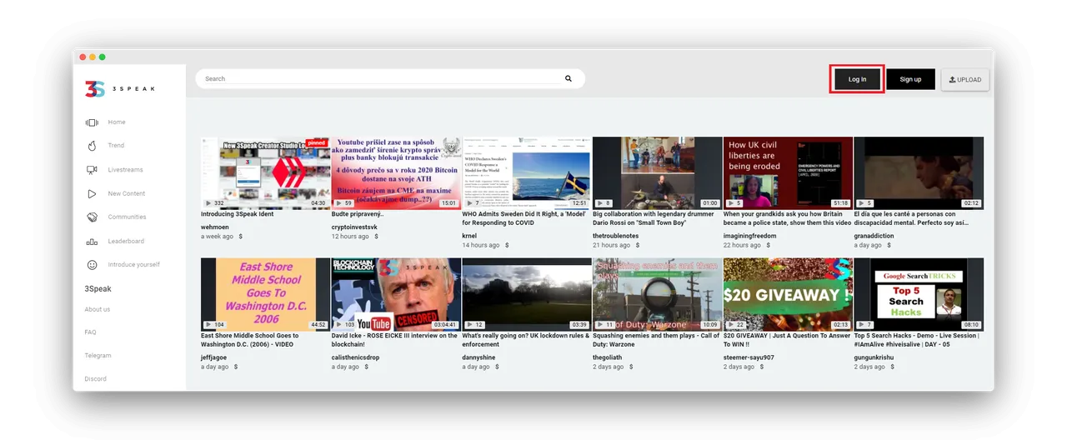
Task: Click dollar icon under steemer-sayu907 video
Action: tap(764, 367)
